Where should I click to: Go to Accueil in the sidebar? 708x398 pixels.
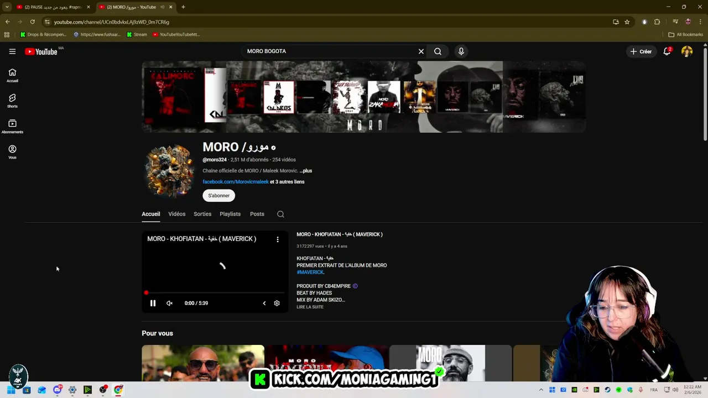point(12,76)
